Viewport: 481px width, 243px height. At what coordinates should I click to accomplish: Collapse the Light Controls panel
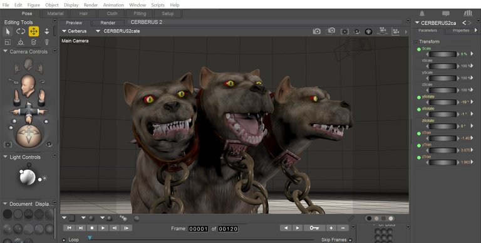click(5, 157)
